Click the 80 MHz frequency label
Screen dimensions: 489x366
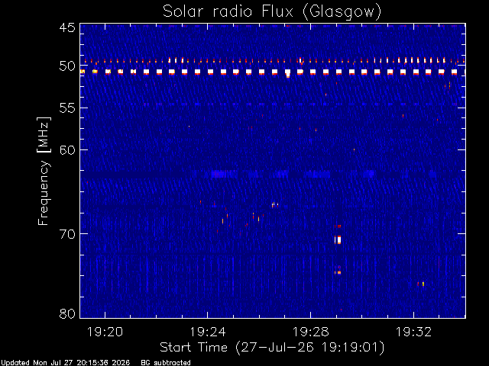67,313
